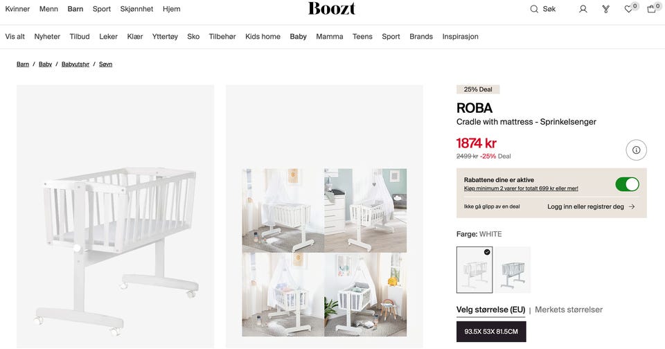Click the Boozt logo

(x=332, y=8)
